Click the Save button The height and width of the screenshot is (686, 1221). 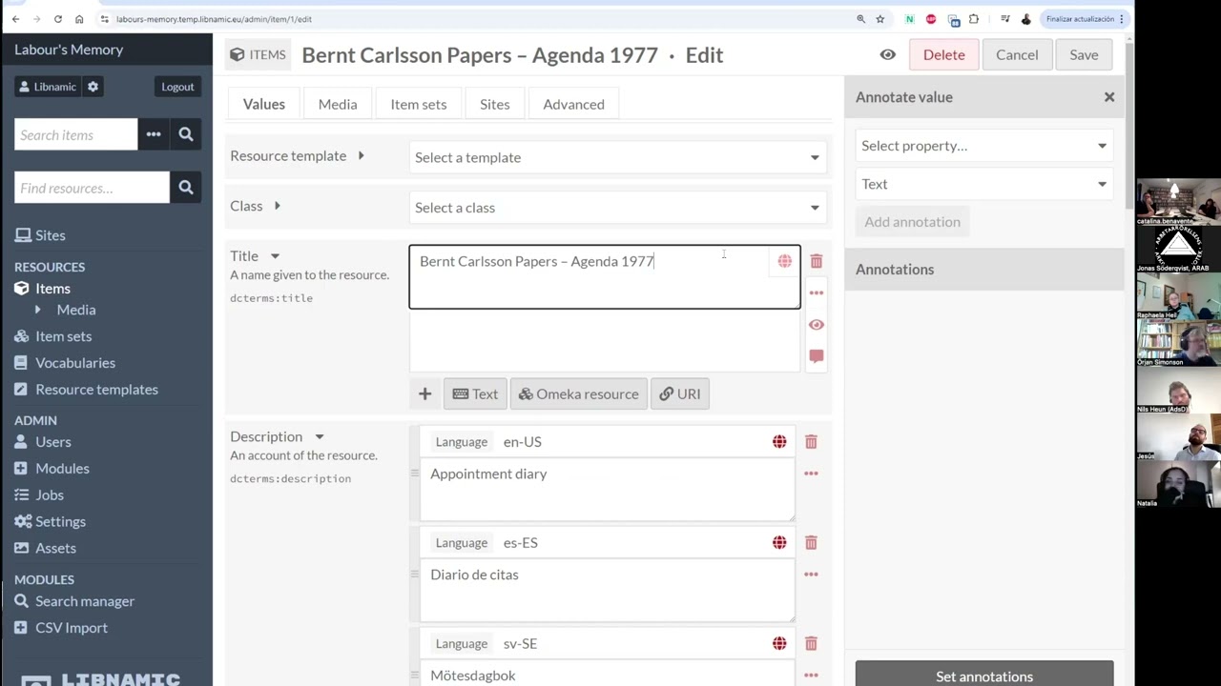tap(1084, 55)
